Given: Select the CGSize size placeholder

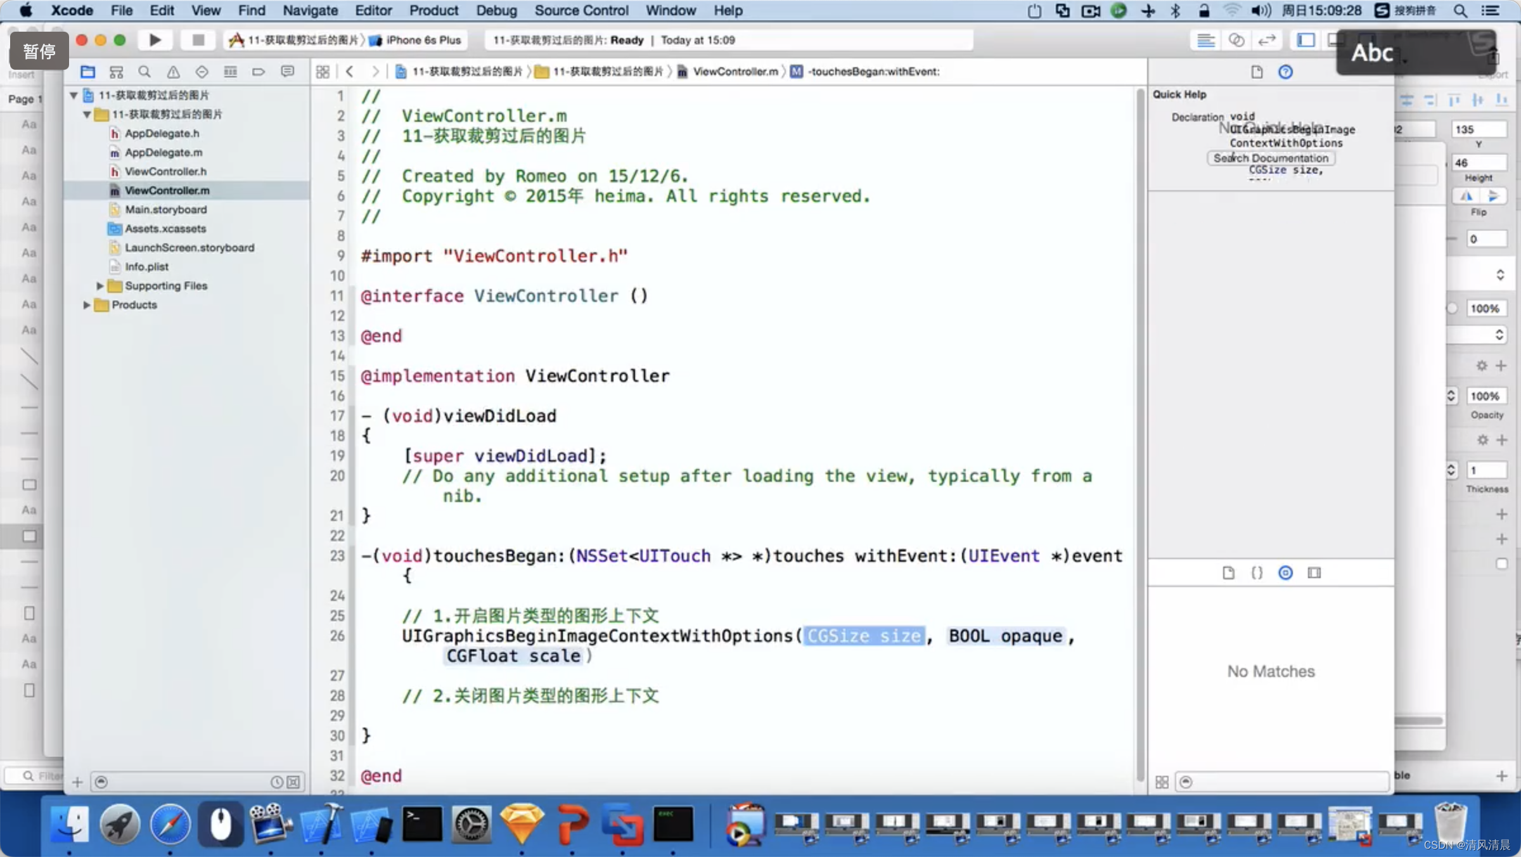Looking at the screenshot, I should pos(864,636).
